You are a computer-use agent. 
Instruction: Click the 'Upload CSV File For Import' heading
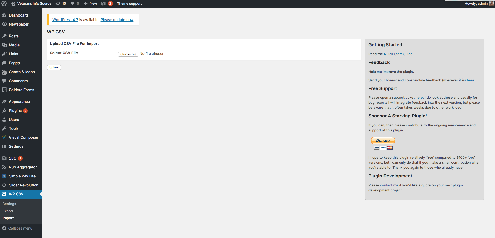(x=74, y=44)
